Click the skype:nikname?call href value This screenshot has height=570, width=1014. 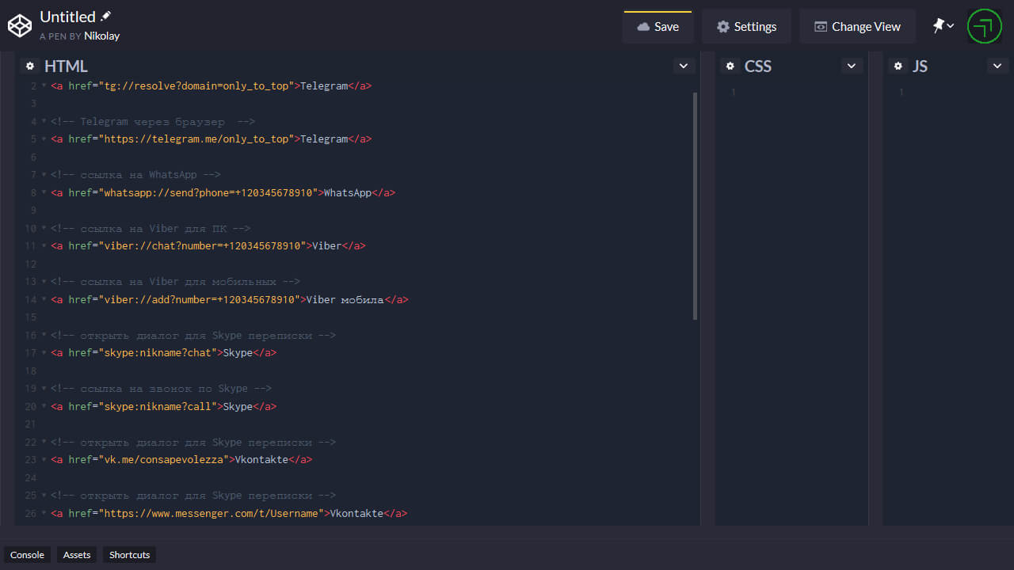[x=158, y=406]
